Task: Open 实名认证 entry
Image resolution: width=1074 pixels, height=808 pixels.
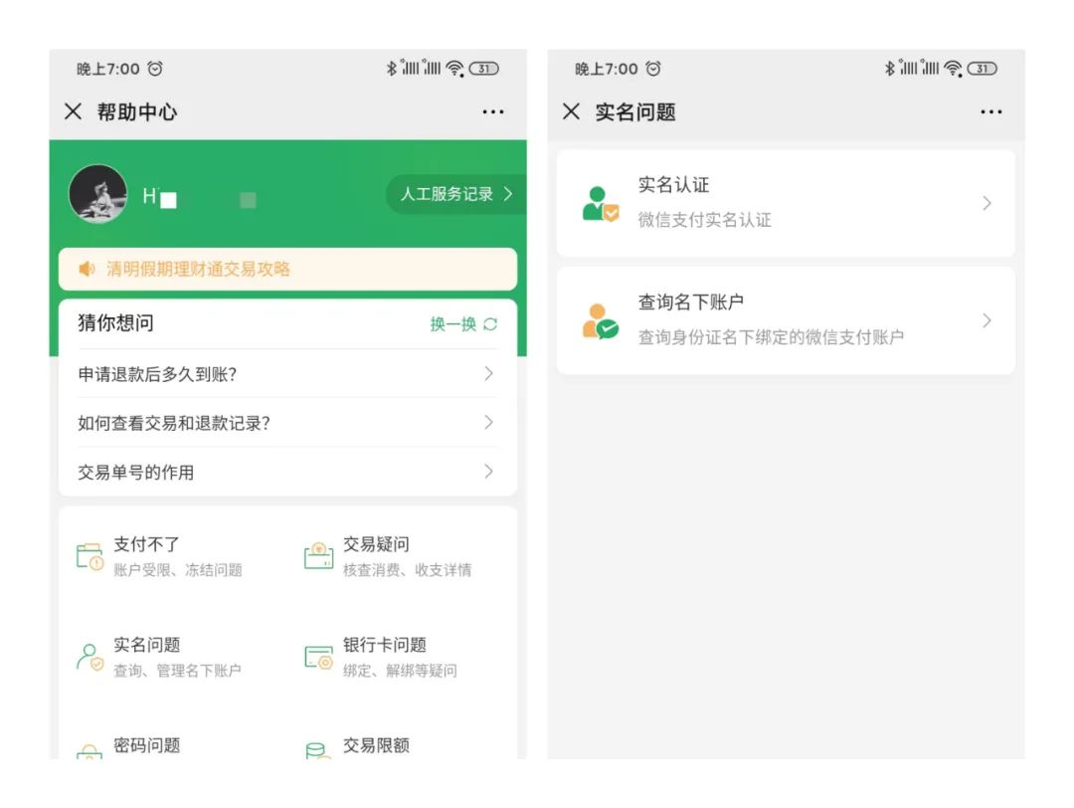Action: (x=786, y=203)
